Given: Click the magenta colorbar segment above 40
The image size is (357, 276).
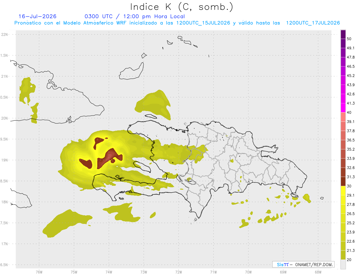Looking at the screenshot, I should (x=343, y=108).
